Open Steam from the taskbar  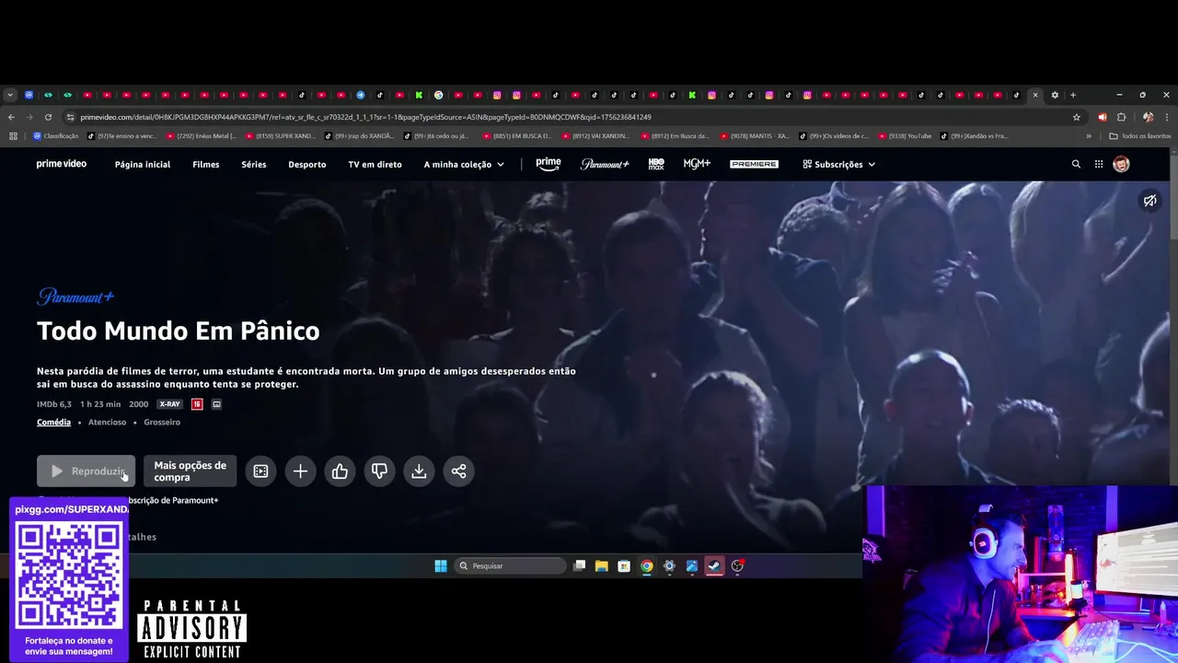714,566
